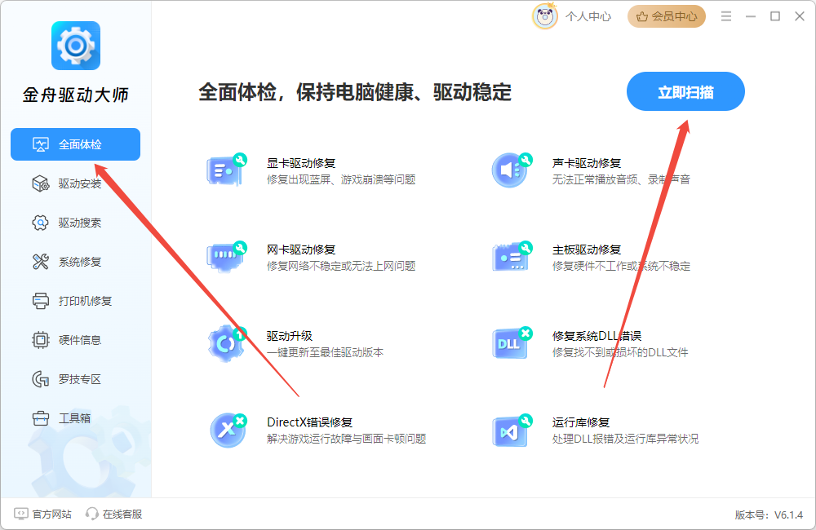Click description 修复出现蓝屏、游戏崩溃等问题
The image size is (816, 530).
click(341, 179)
